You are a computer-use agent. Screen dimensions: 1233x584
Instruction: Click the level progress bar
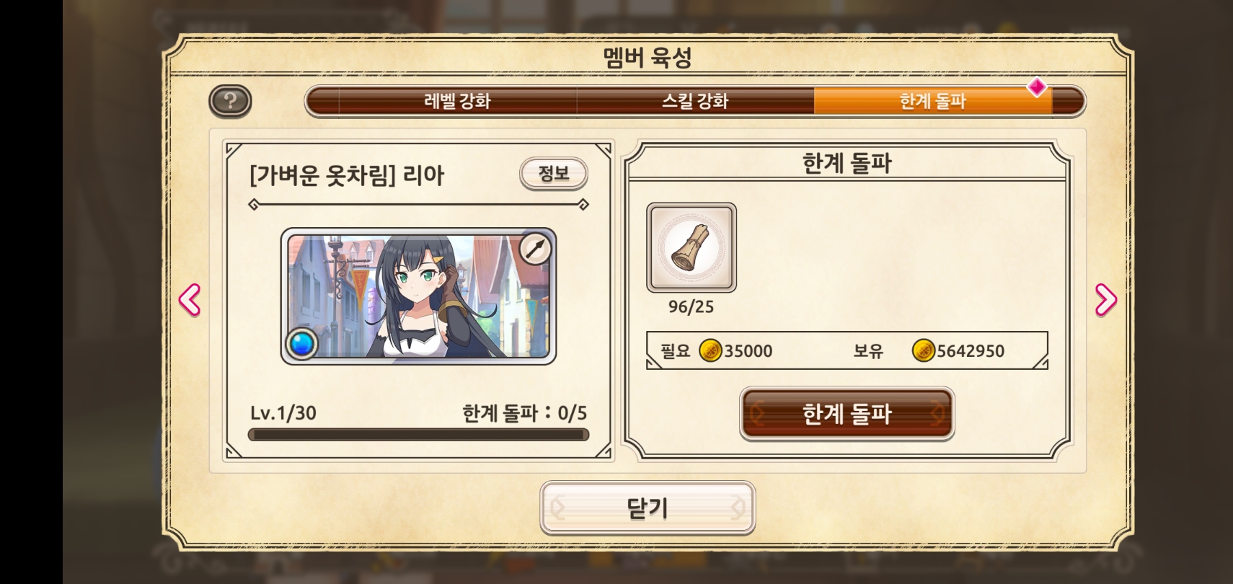click(418, 435)
